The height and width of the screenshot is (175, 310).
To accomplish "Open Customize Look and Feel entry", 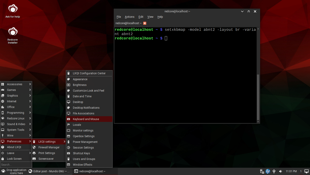I will pyautogui.click(x=89, y=91).
